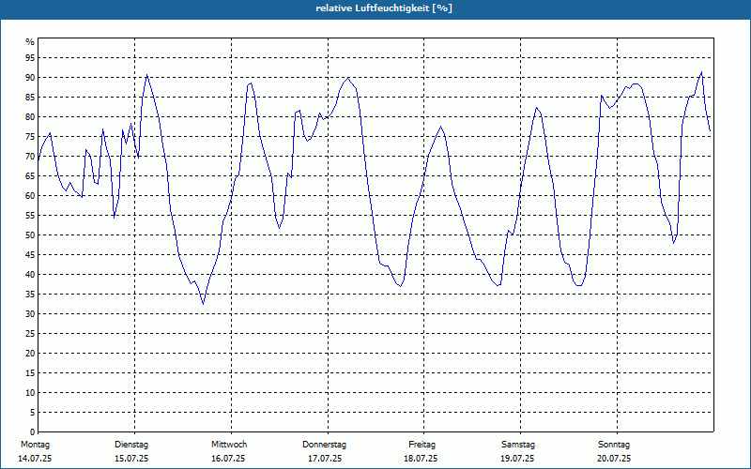Click the curve's highest peak on Sunday evening

pyautogui.click(x=701, y=72)
